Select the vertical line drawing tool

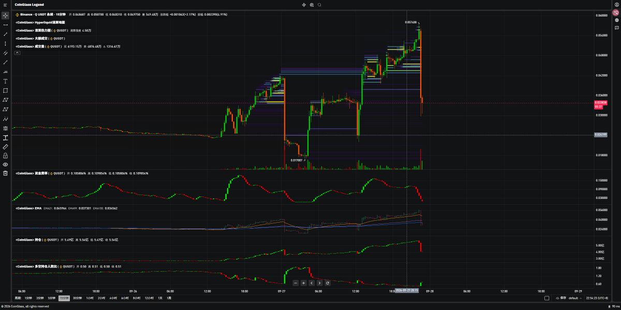coord(5,43)
